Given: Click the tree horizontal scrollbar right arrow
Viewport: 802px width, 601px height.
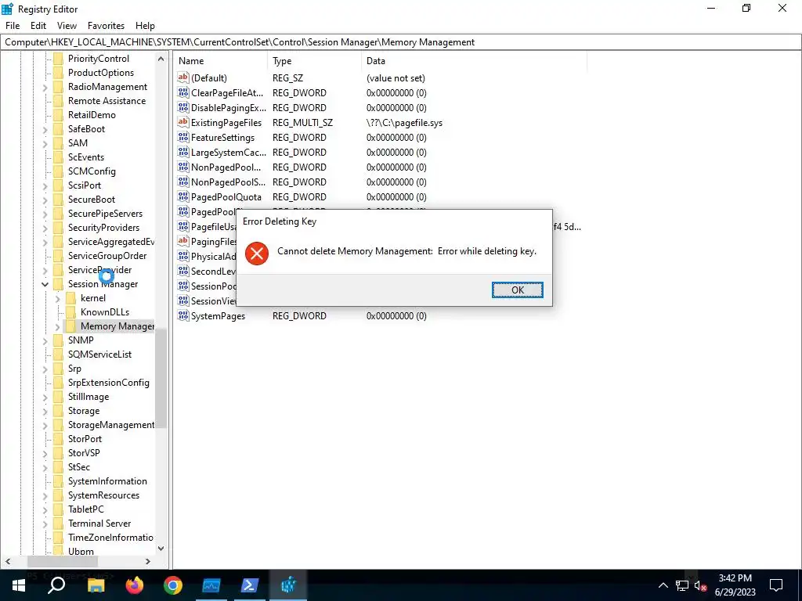Looking at the screenshot, I should point(148,561).
